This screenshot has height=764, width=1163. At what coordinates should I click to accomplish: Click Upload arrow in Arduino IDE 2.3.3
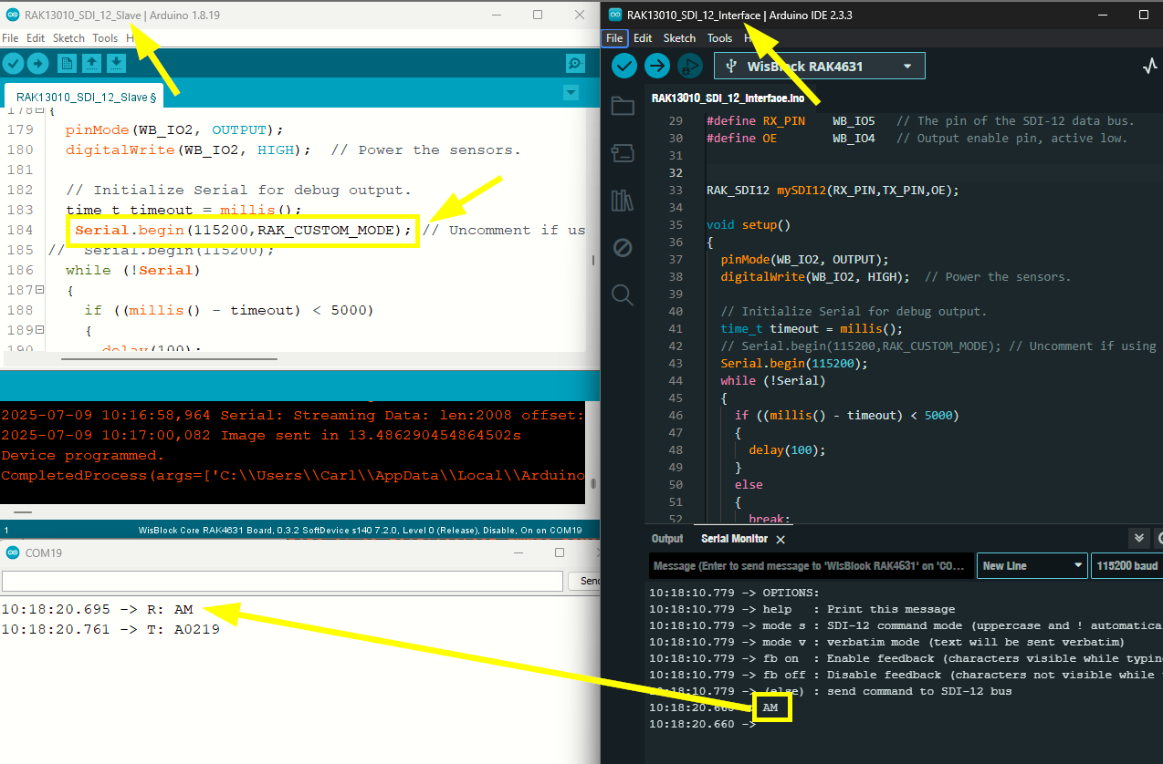point(657,66)
